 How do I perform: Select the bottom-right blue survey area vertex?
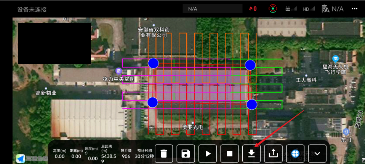point(252,104)
